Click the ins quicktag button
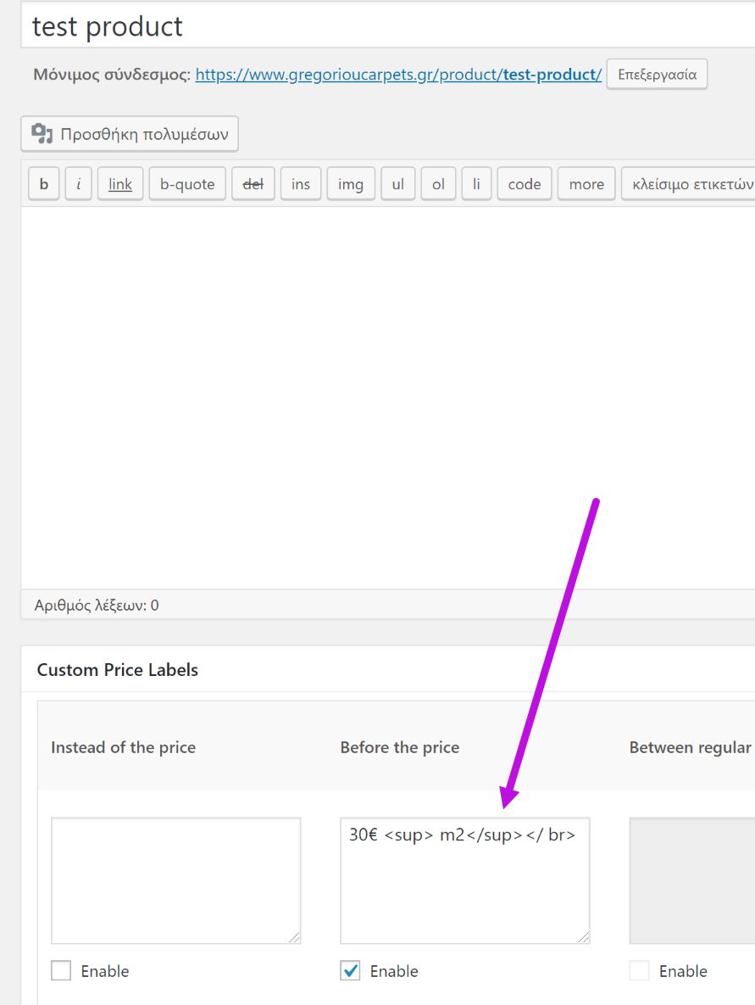Viewport: 755px width, 1005px height. pos(301,184)
